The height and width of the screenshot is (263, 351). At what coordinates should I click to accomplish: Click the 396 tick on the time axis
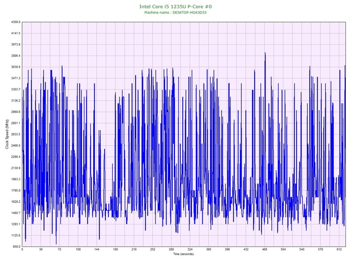point(227,249)
